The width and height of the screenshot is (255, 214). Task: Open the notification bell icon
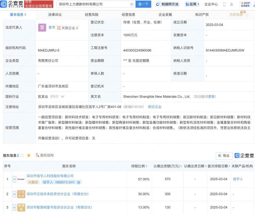tap(231, 5)
